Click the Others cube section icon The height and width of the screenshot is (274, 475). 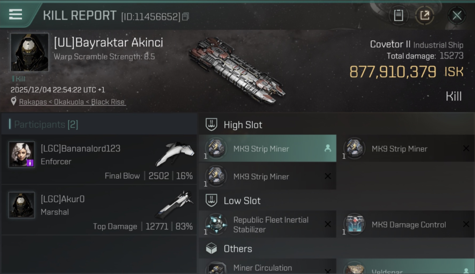[x=212, y=249]
